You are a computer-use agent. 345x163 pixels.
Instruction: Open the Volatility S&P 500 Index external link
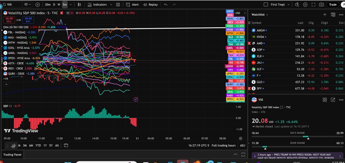(x=281, y=107)
